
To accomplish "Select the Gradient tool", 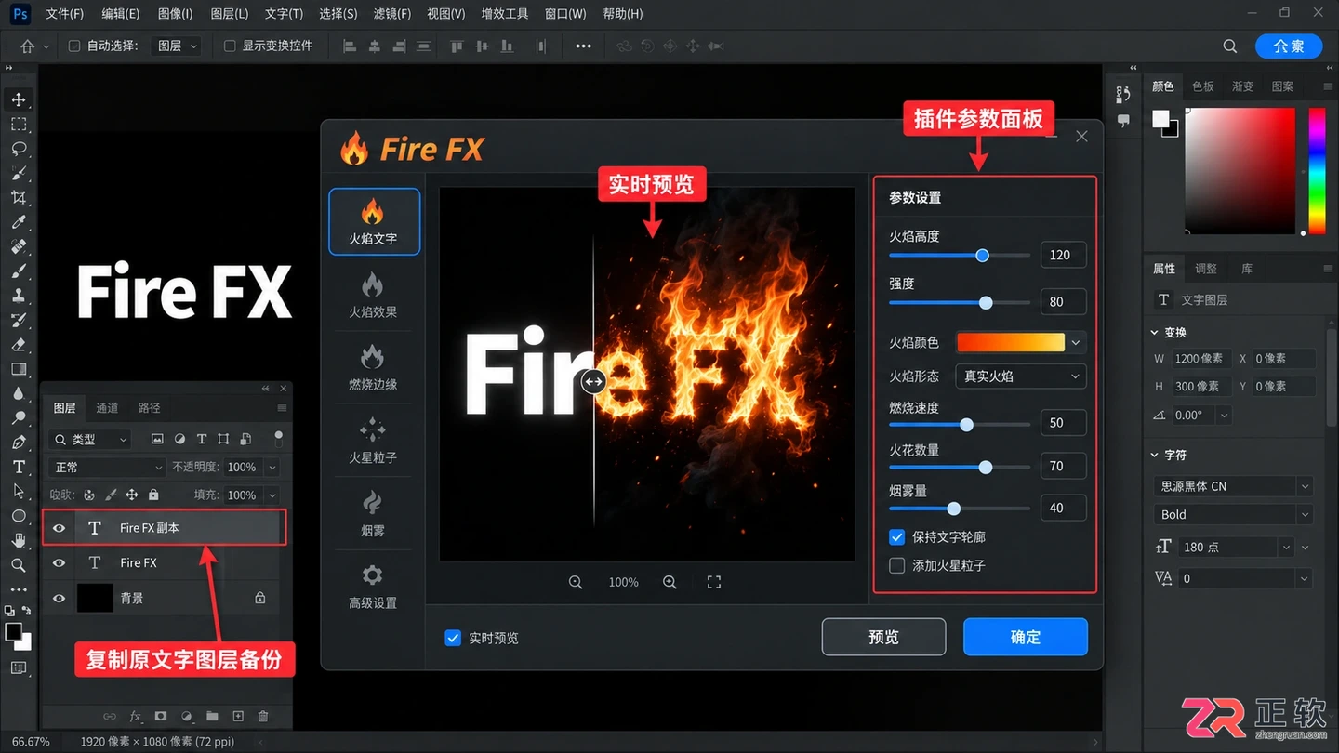I will [x=19, y=369].
